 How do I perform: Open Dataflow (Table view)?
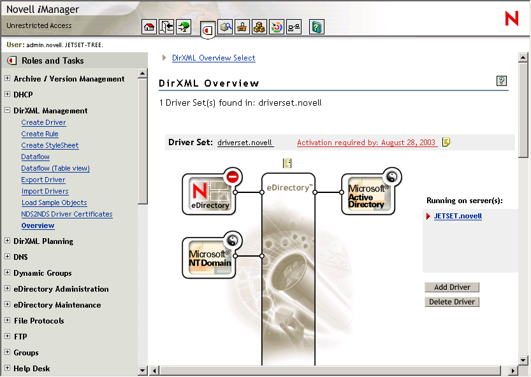point(55,169)
